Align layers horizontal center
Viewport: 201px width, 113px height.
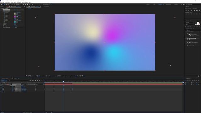click(189, 10)
